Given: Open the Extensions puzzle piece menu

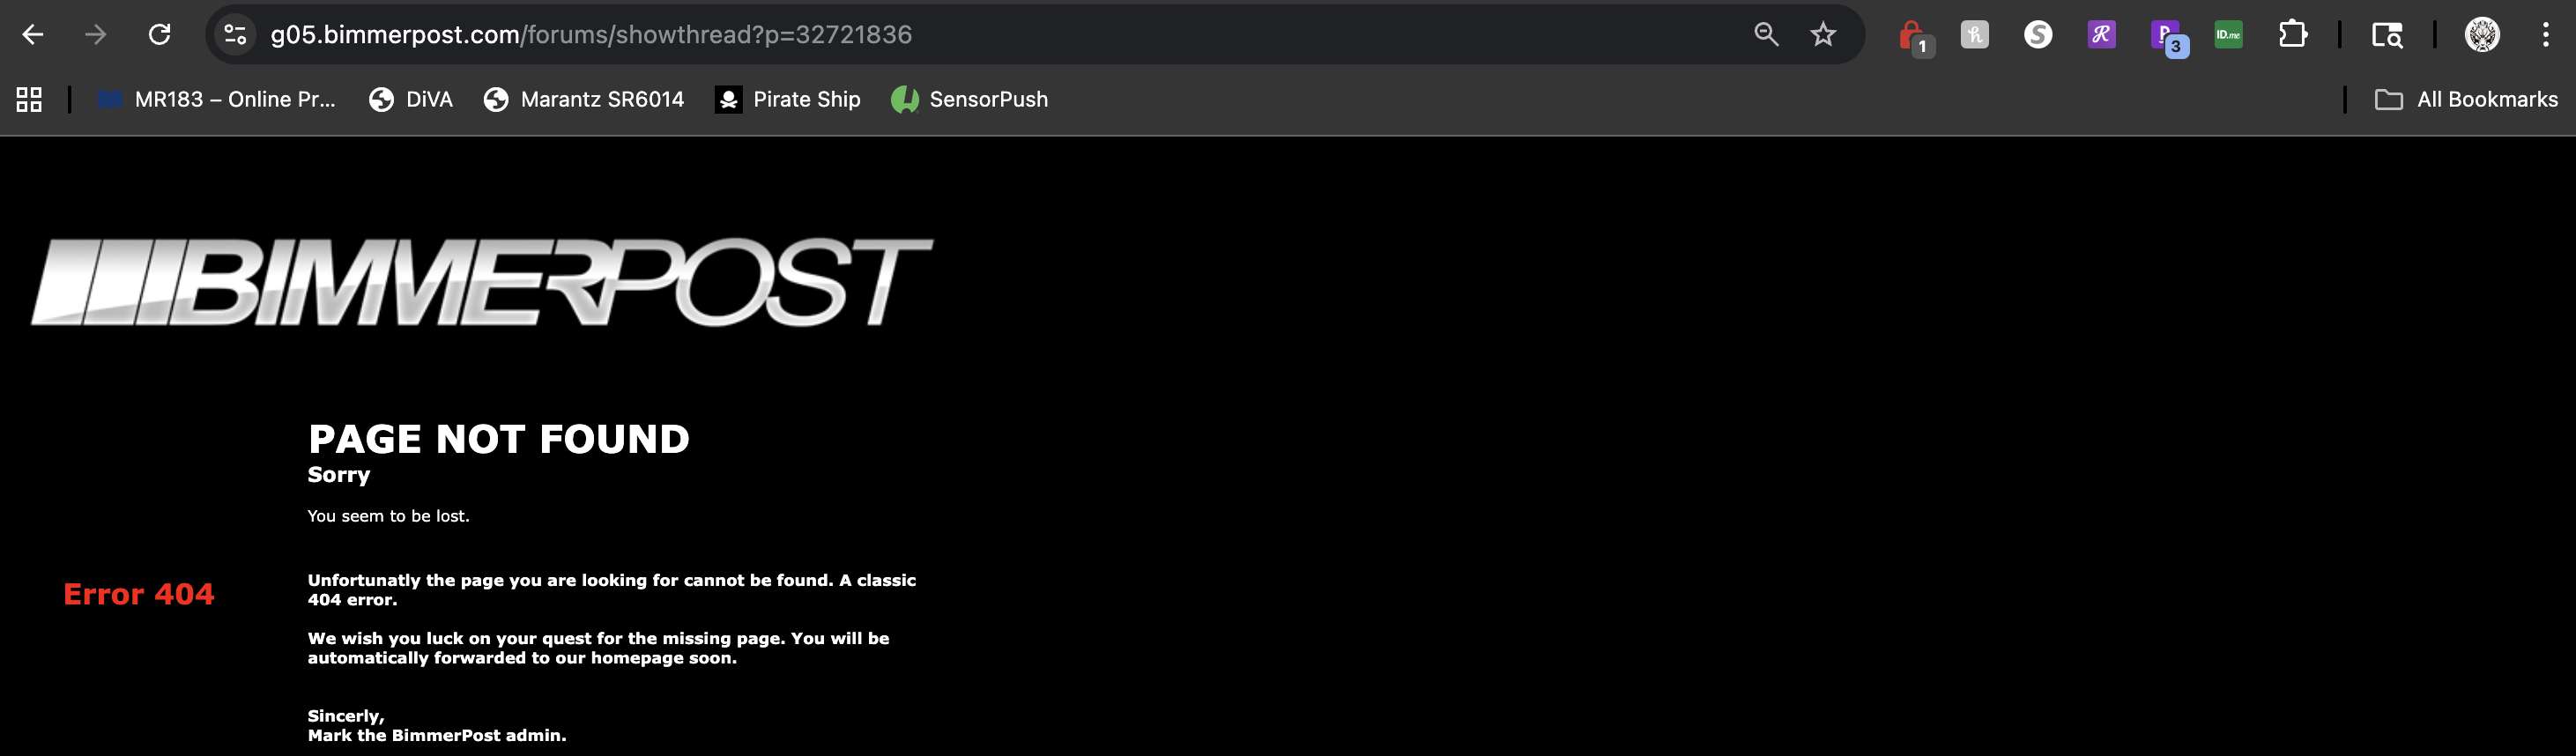Looking at the screenshot, I should (x=2292, y=35).
